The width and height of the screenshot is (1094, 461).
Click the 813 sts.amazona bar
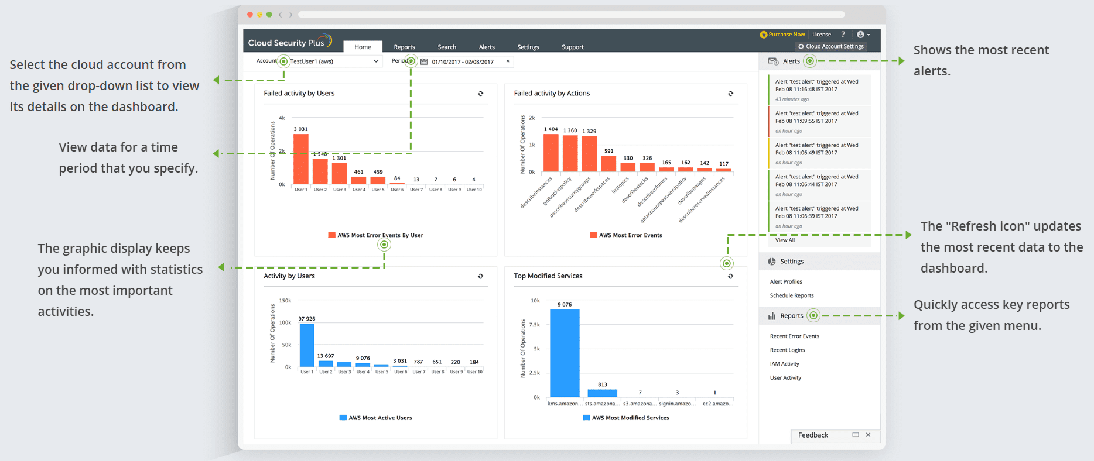[602, 393]
